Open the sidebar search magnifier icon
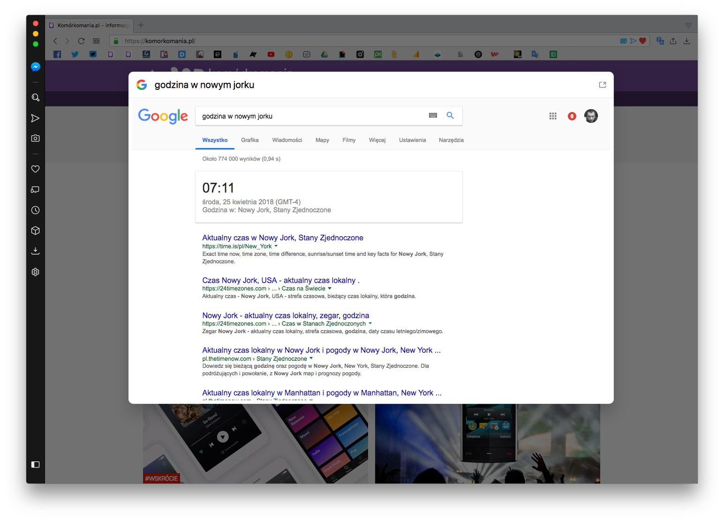Image resolution: width=724 pixels, height=521 pixels. click(x=35, y=97)
